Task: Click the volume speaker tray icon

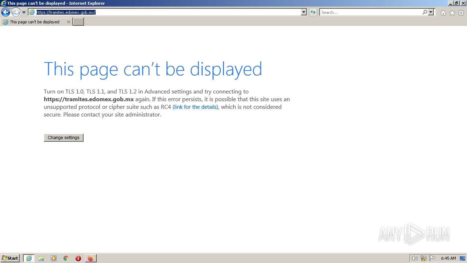Action: click(x=414, y=258)
